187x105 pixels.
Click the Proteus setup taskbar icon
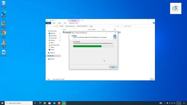64,103
